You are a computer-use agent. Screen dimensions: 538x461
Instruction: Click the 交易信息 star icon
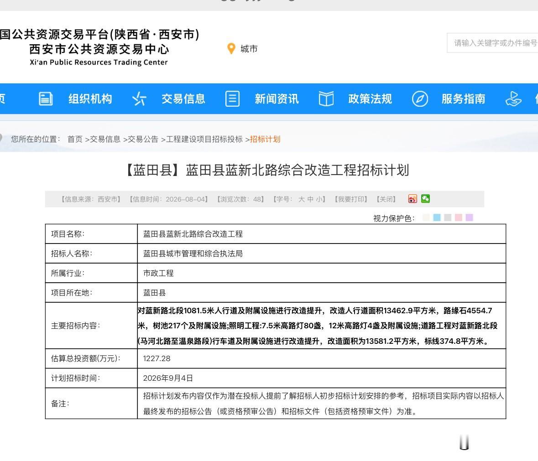coord(139,98)
